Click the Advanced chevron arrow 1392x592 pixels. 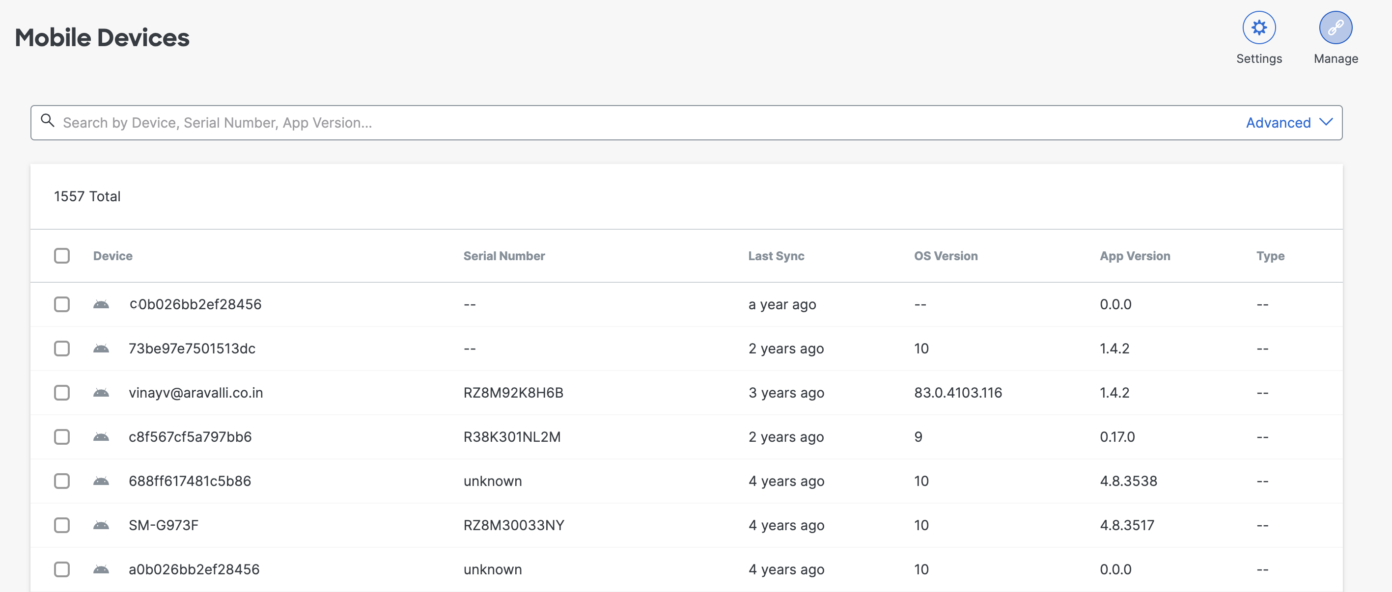click(1326, 122)
